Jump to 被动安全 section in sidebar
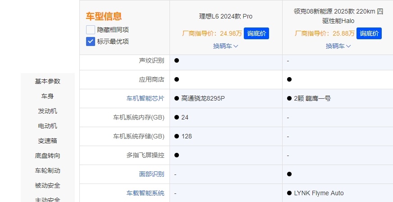 pos(48,185)
